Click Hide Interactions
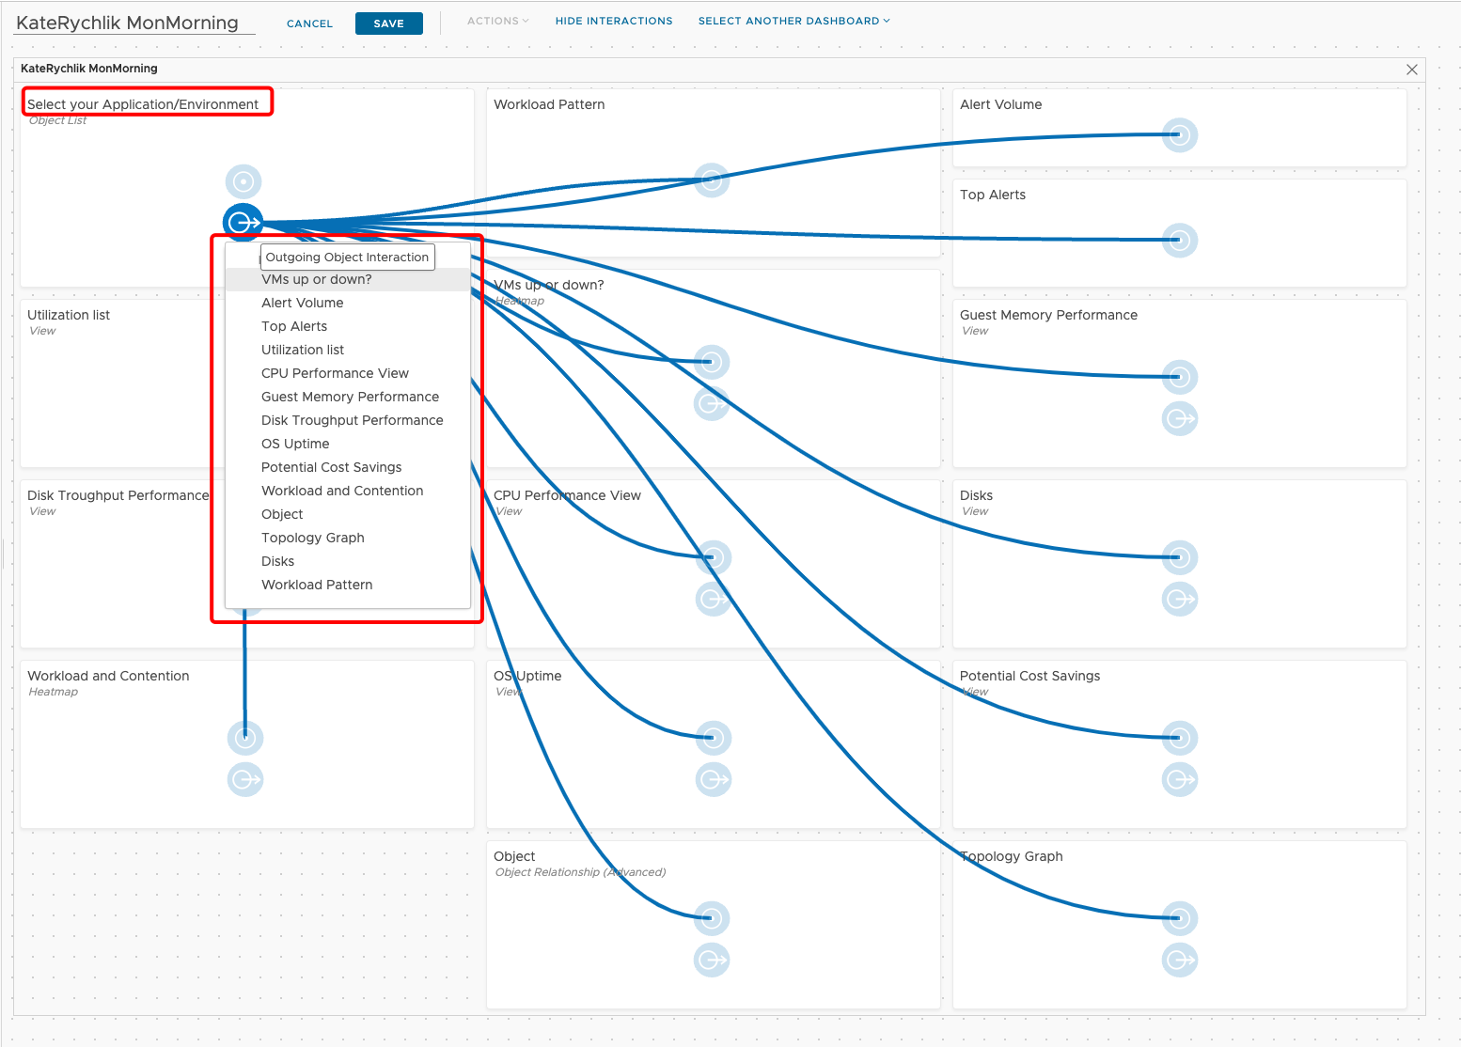The image size is (1461, 1047). (614, 21)
